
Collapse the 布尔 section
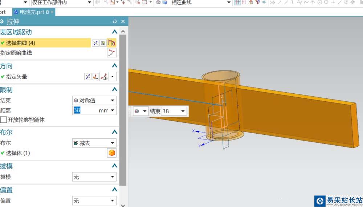[114, 132]
